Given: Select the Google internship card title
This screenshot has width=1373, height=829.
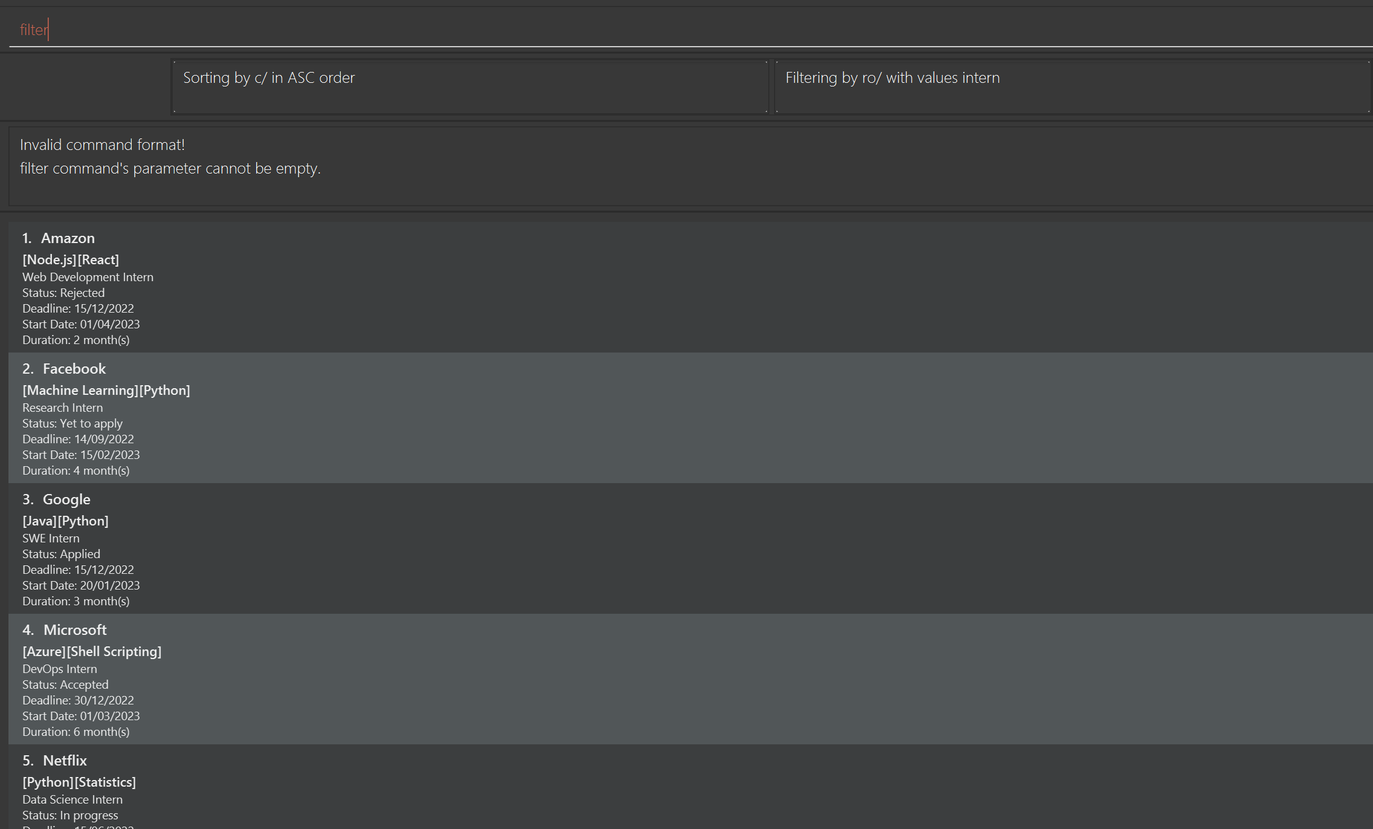Looking at the screenshot, I should tap(66, 499).
